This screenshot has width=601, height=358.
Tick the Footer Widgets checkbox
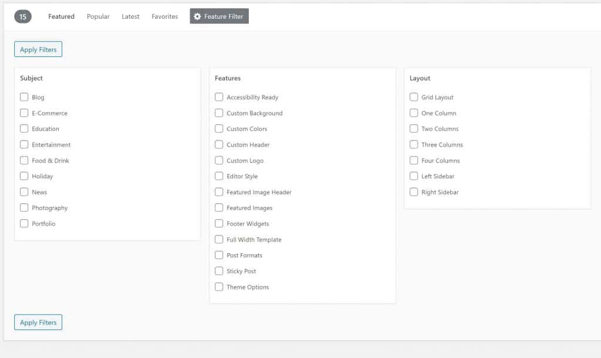tap(219, 223)
